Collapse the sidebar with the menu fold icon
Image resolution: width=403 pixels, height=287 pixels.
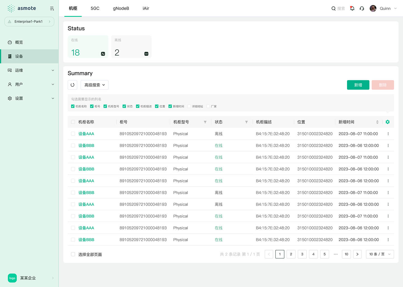pos(52,9)
